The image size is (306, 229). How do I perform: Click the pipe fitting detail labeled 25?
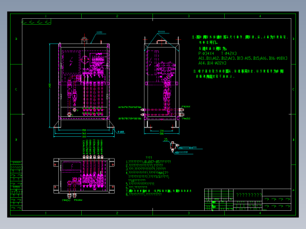pyautogui.click(x=174, y=146)
